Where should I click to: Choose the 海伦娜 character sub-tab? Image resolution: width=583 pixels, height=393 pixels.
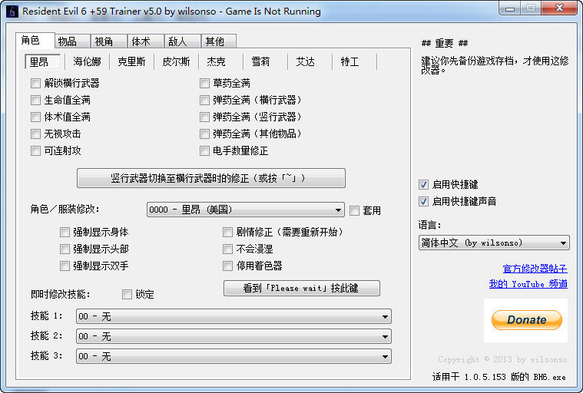tap(88, 61)
